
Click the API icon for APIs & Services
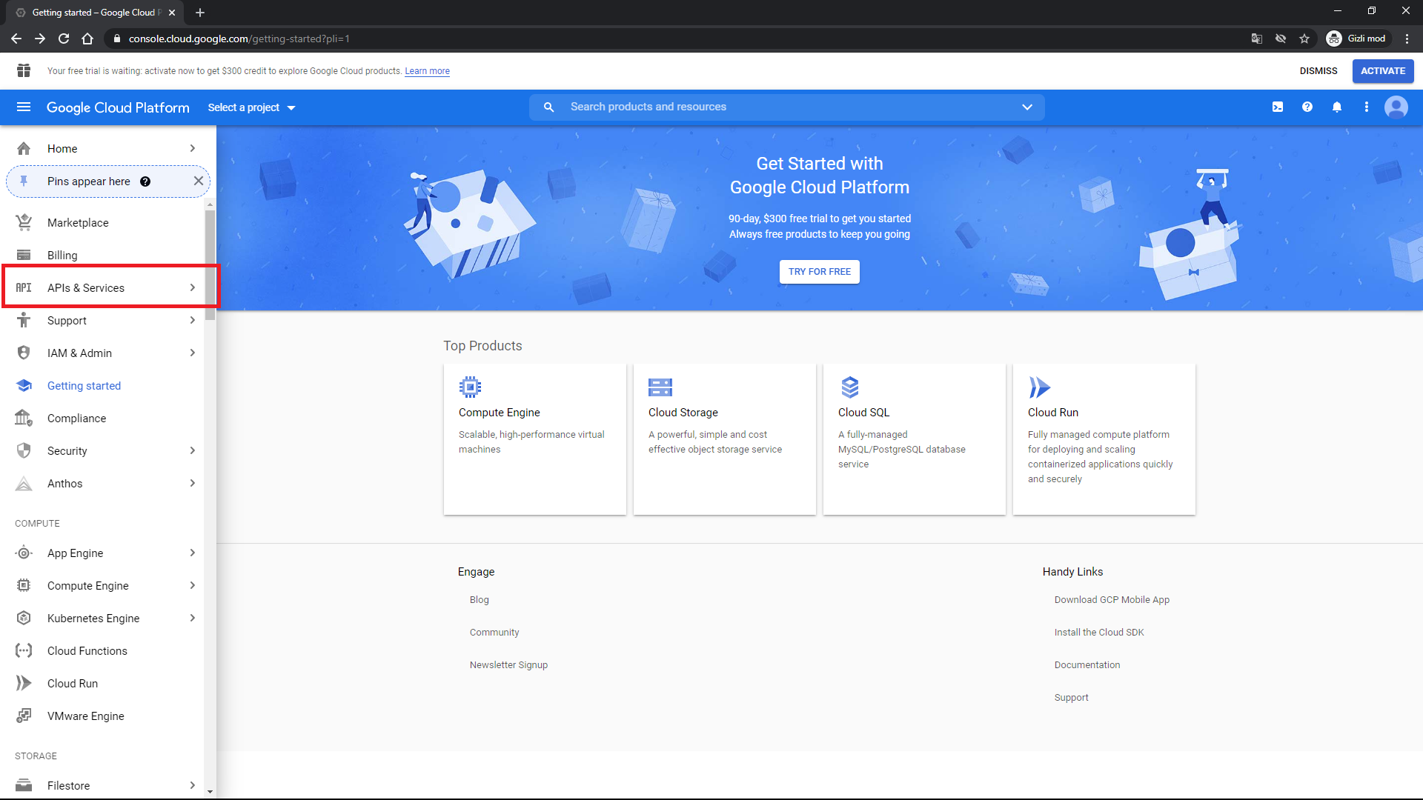24,287
